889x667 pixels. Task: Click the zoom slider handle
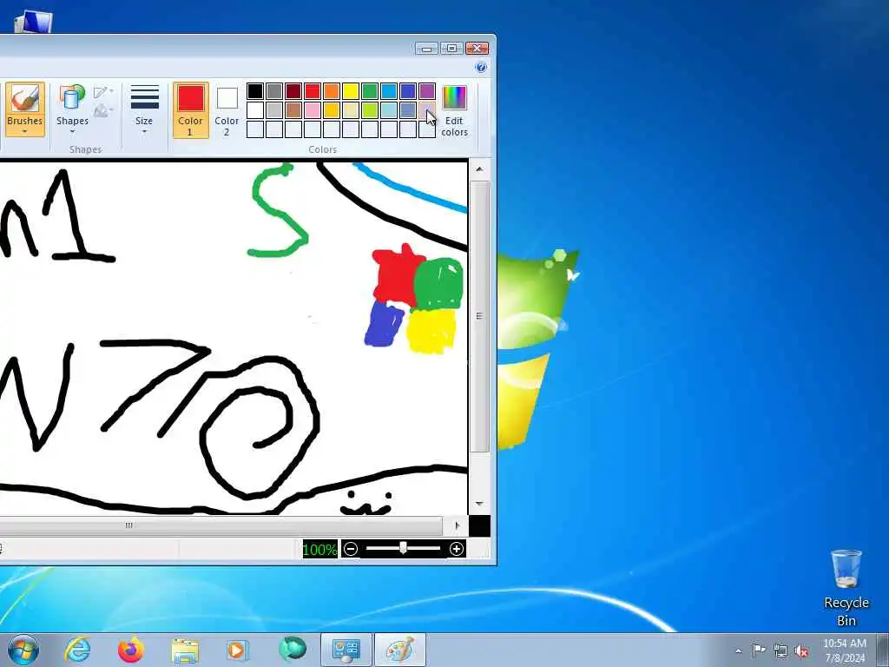403,548
